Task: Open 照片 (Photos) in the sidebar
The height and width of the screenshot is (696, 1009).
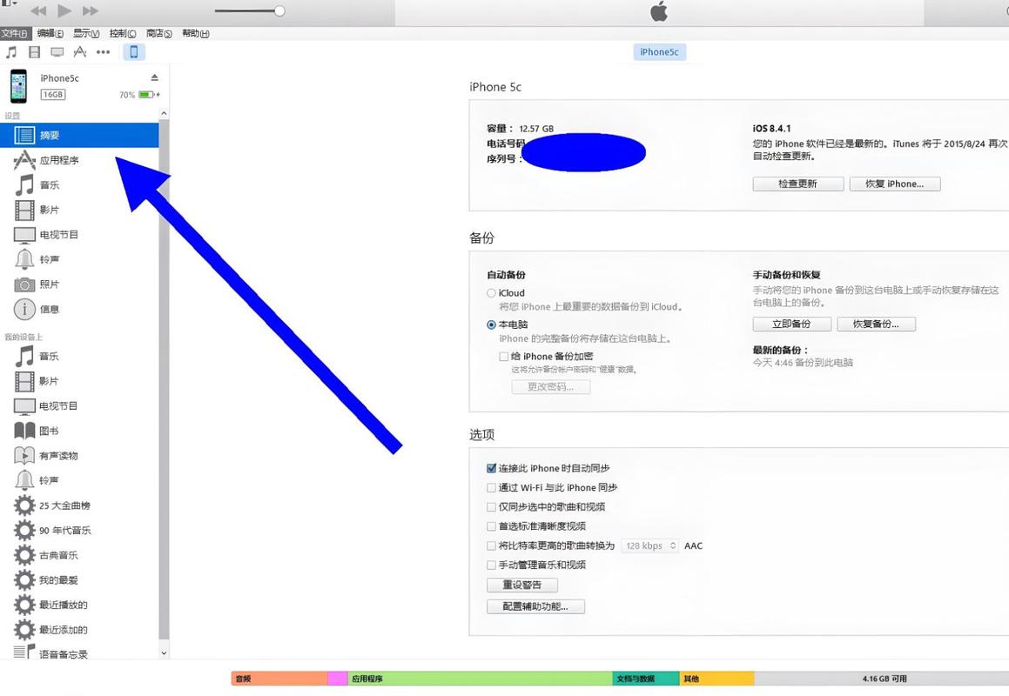Action: coord(48,284)
